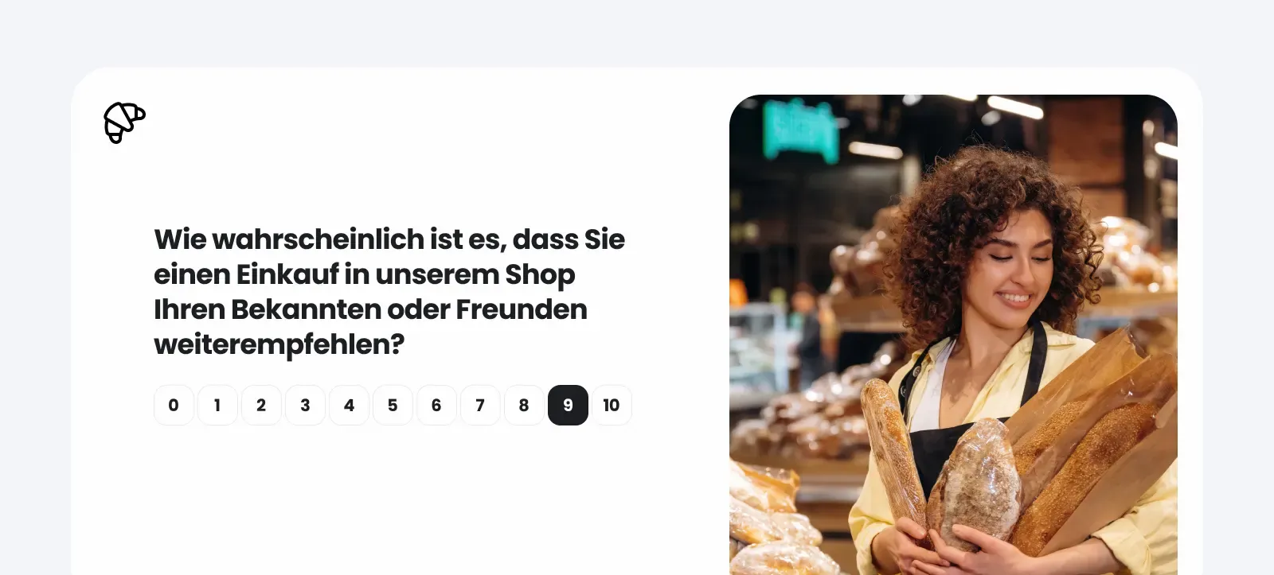This screenshot has height=575, width=1274.
Task: Select rating 2 button
Action: coord(261,405)
